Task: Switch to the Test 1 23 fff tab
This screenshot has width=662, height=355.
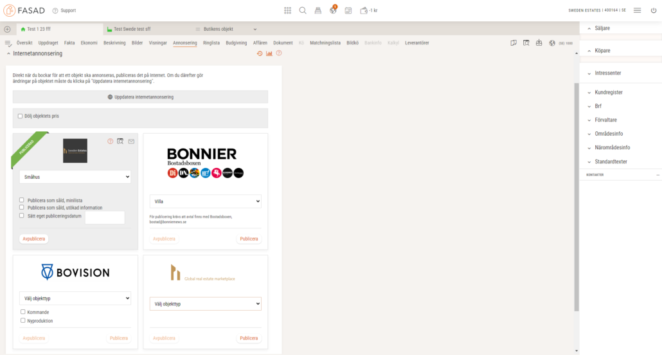Action: (60, 29)
